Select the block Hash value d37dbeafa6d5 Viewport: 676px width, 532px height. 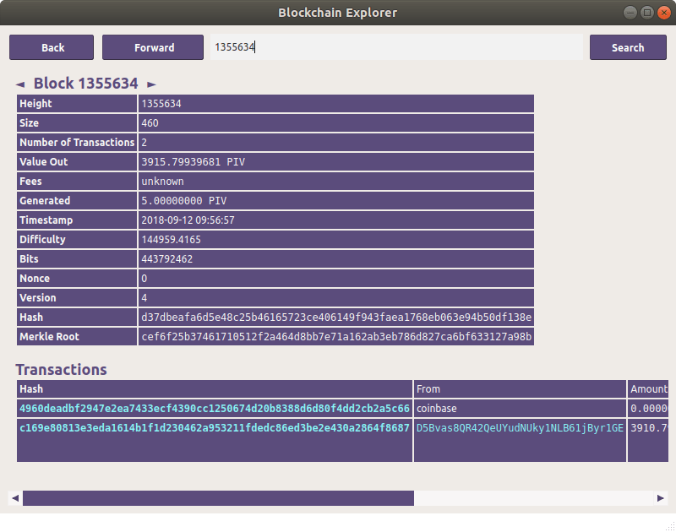[336, 318]
